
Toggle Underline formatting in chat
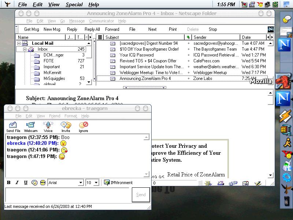click(26, 183)
